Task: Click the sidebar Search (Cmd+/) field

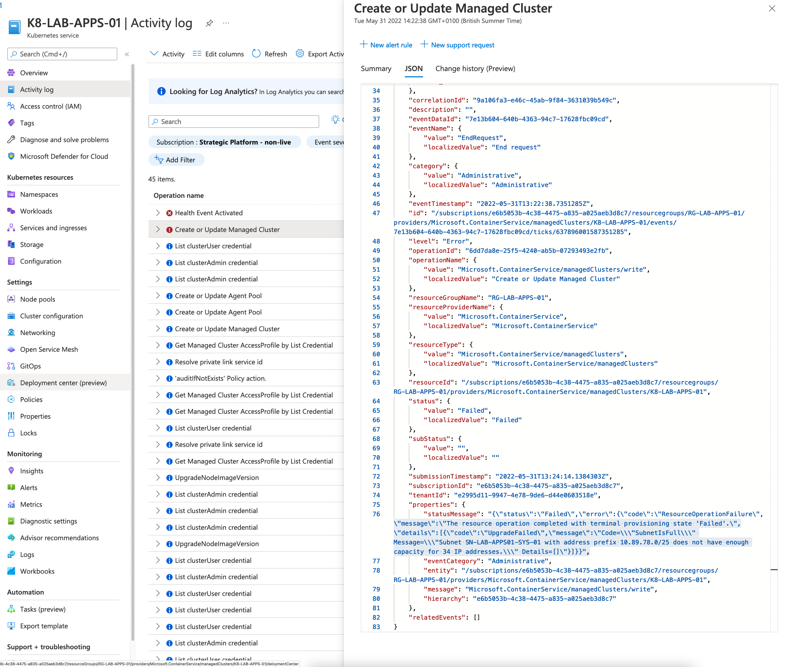Action: pyautogui.click(x=62, y=54)
